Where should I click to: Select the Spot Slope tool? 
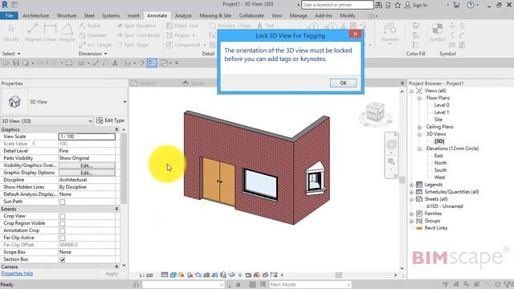pyautogui.click(x=133, y=45)
